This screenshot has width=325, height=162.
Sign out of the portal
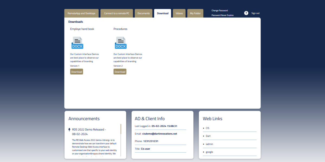[x=255, y=13]
